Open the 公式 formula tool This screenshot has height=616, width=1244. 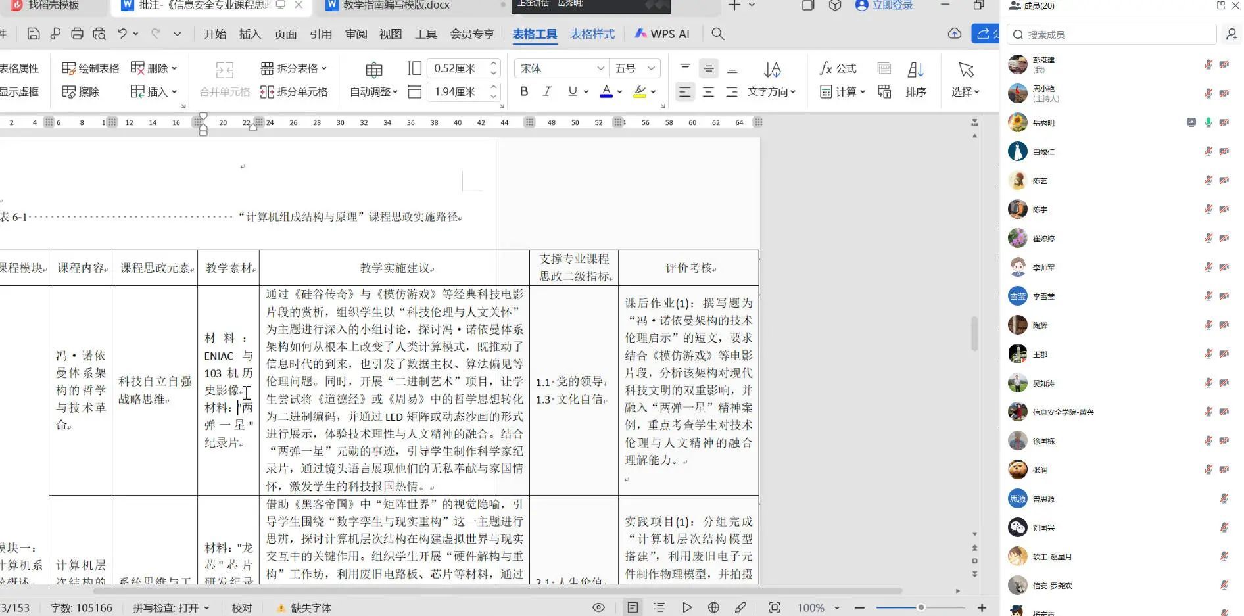838,68
